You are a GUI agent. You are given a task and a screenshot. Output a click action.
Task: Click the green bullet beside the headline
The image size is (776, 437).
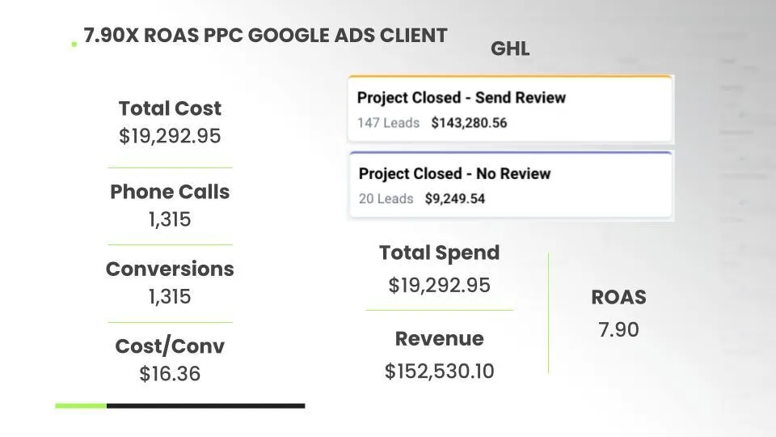tap(74, 45)
